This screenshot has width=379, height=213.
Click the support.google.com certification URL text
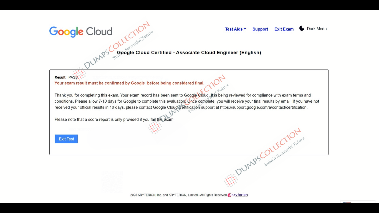point(264,107)
